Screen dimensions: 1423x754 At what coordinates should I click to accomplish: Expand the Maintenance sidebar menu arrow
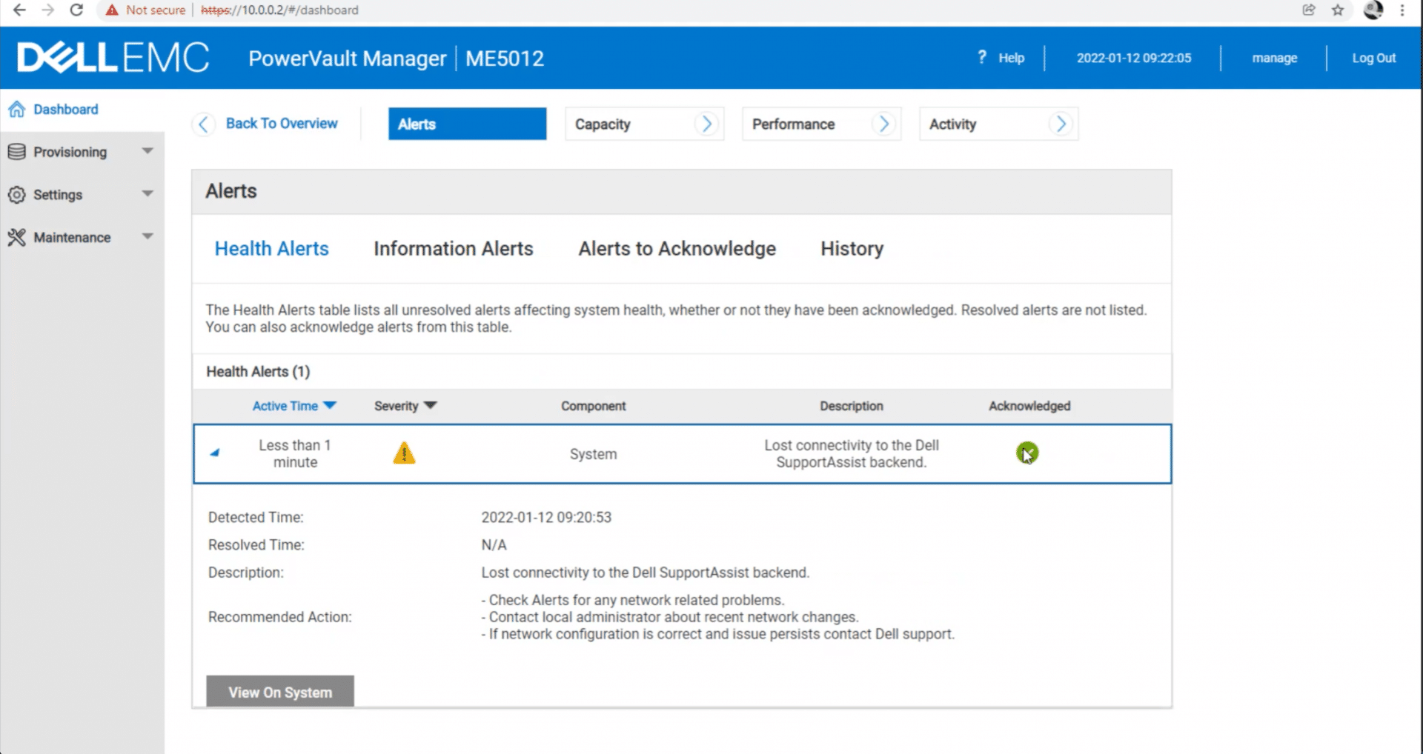tap(147, 236)
